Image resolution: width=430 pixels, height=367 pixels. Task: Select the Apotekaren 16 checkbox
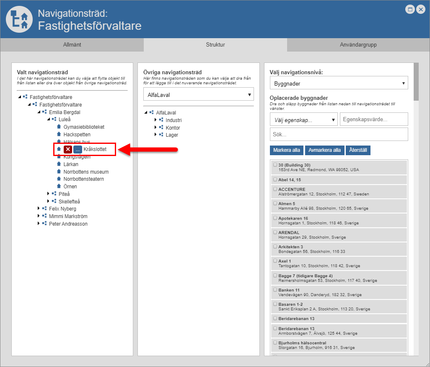coord(275,218)
